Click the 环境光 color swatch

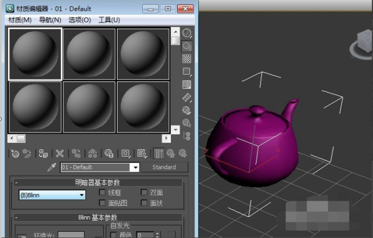(71, 235)
